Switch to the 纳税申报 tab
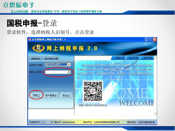175x131 pixels. click(x=36, y=59)
